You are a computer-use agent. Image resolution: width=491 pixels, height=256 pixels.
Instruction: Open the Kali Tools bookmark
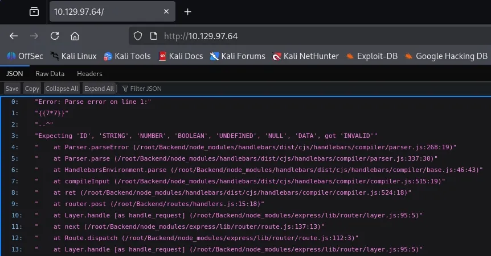(127, 56)
